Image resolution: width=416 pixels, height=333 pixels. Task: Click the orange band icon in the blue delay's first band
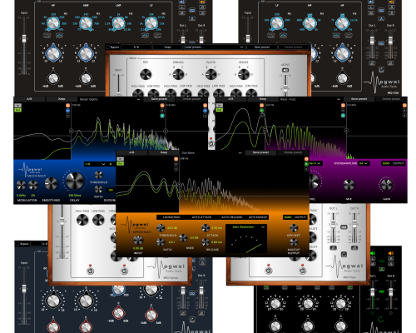67,106
